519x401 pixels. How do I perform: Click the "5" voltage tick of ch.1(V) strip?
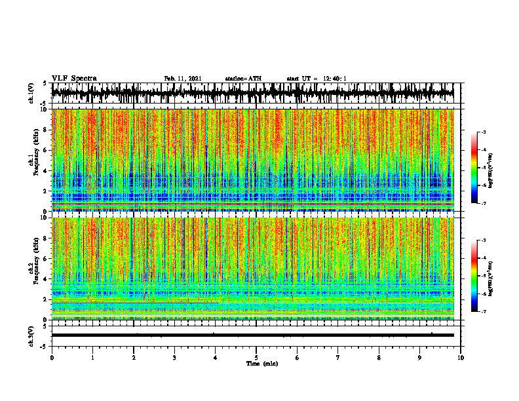[46, 84]
